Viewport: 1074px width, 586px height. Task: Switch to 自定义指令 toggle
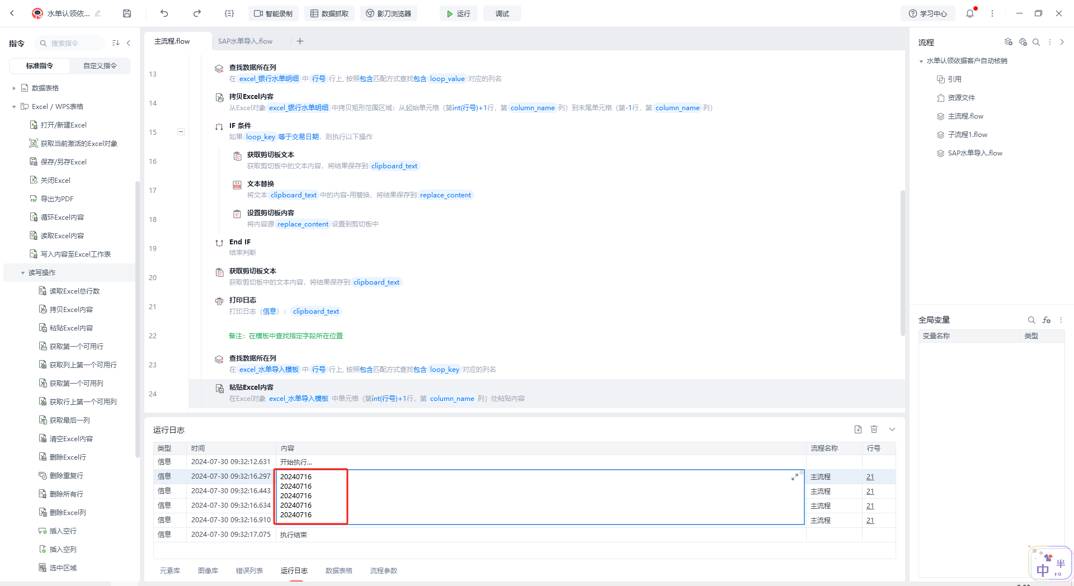[100, 66]
